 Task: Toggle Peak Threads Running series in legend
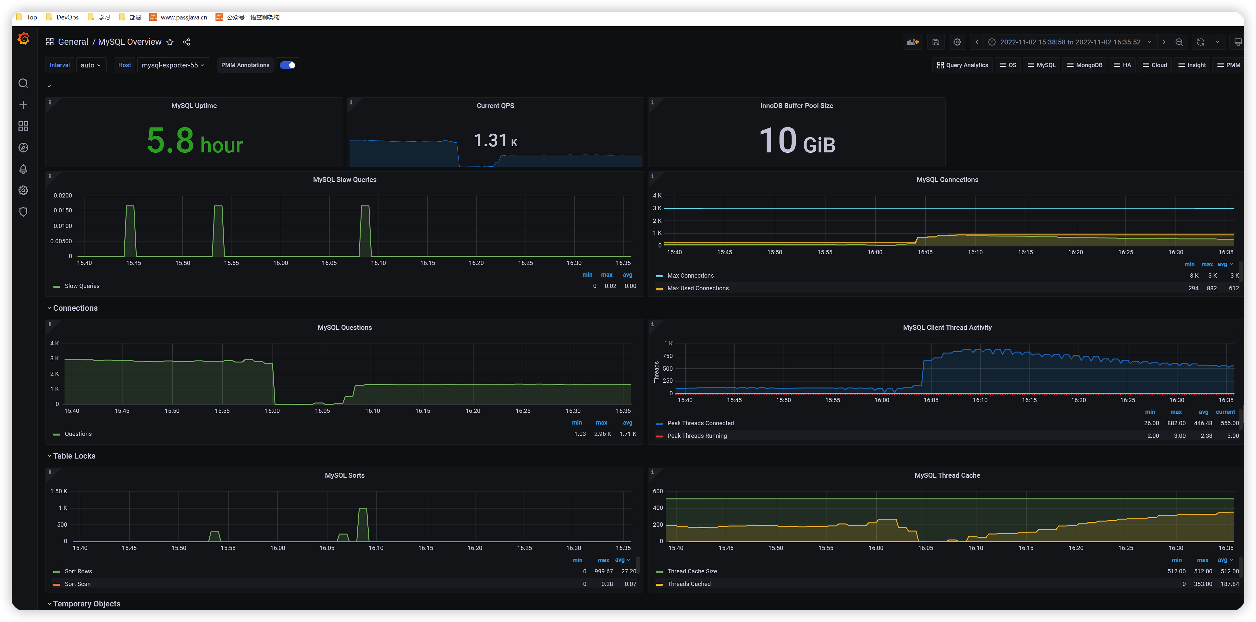[x=697, y=436]
